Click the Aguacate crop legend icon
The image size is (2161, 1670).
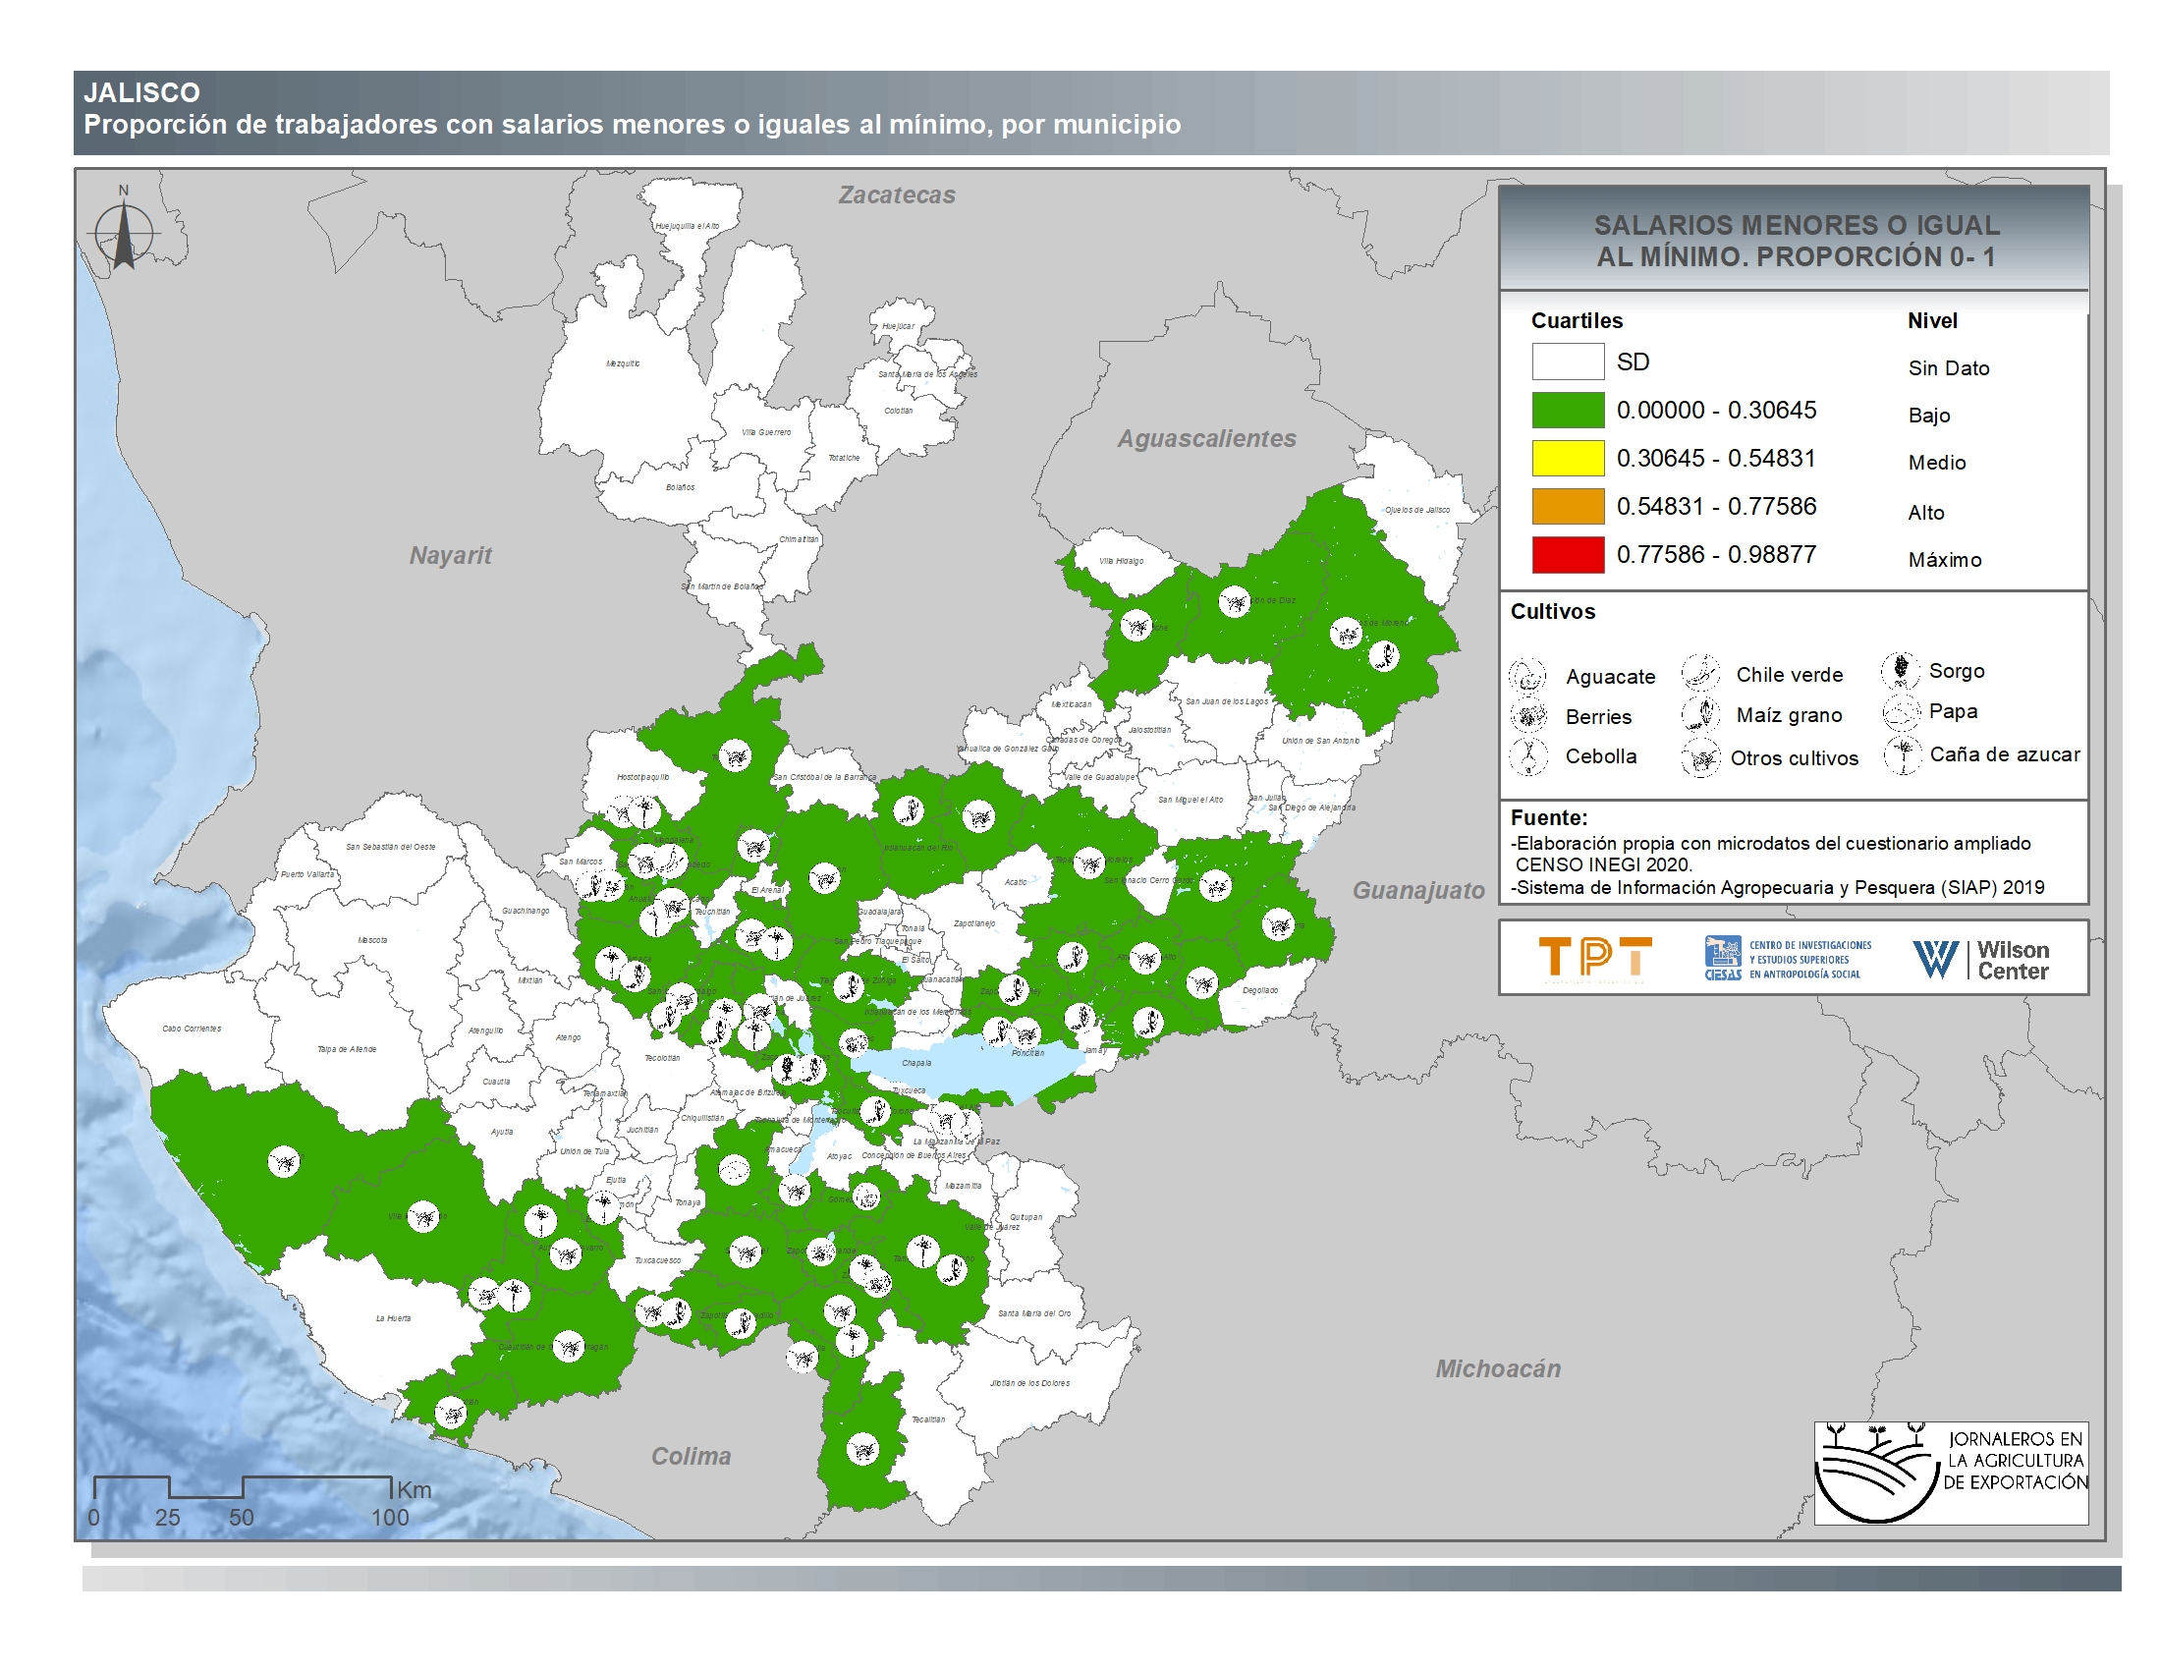pyautogui.click(x=1526, y=676)
